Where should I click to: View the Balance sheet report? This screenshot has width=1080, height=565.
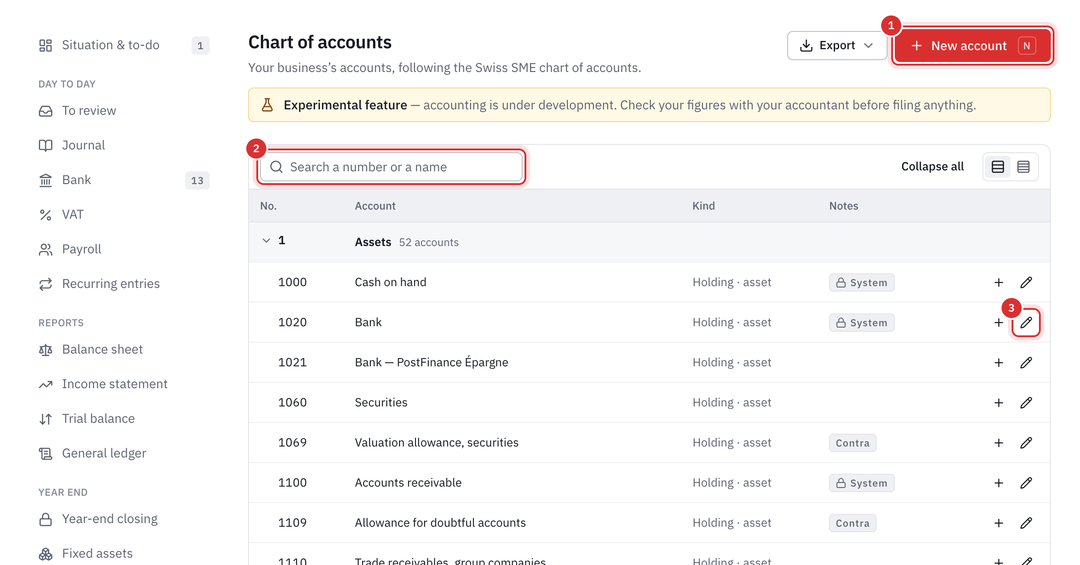pyautogui.click(x=124, y=349)
